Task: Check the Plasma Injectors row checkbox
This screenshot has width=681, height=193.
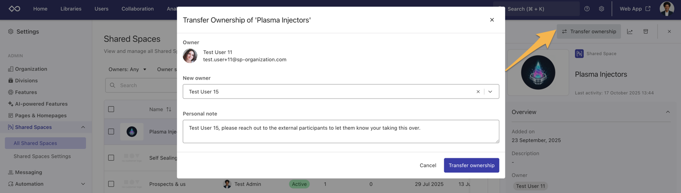Action: [x=111, y=131]
